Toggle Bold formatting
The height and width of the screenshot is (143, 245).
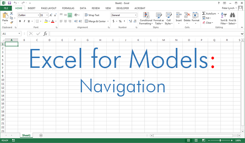pos(20,21)
